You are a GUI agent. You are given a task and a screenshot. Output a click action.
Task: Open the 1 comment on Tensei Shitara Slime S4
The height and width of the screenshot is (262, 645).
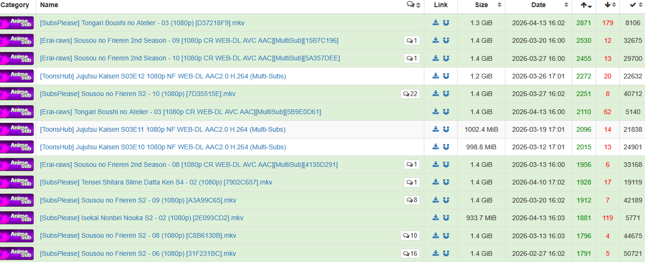[x=412, y=182]
